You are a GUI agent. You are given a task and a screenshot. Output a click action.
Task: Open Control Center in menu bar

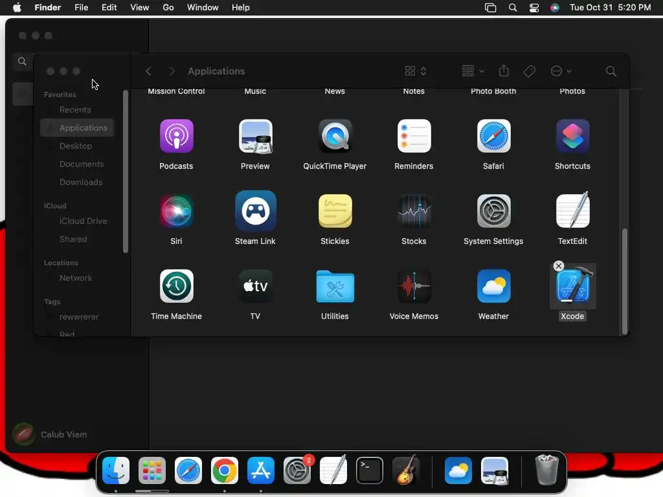[534, 8]
